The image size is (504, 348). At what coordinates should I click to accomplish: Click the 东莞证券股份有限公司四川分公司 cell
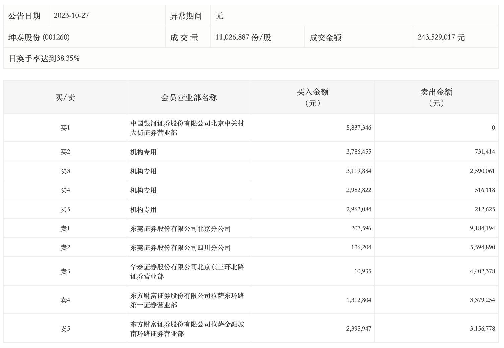180,248
